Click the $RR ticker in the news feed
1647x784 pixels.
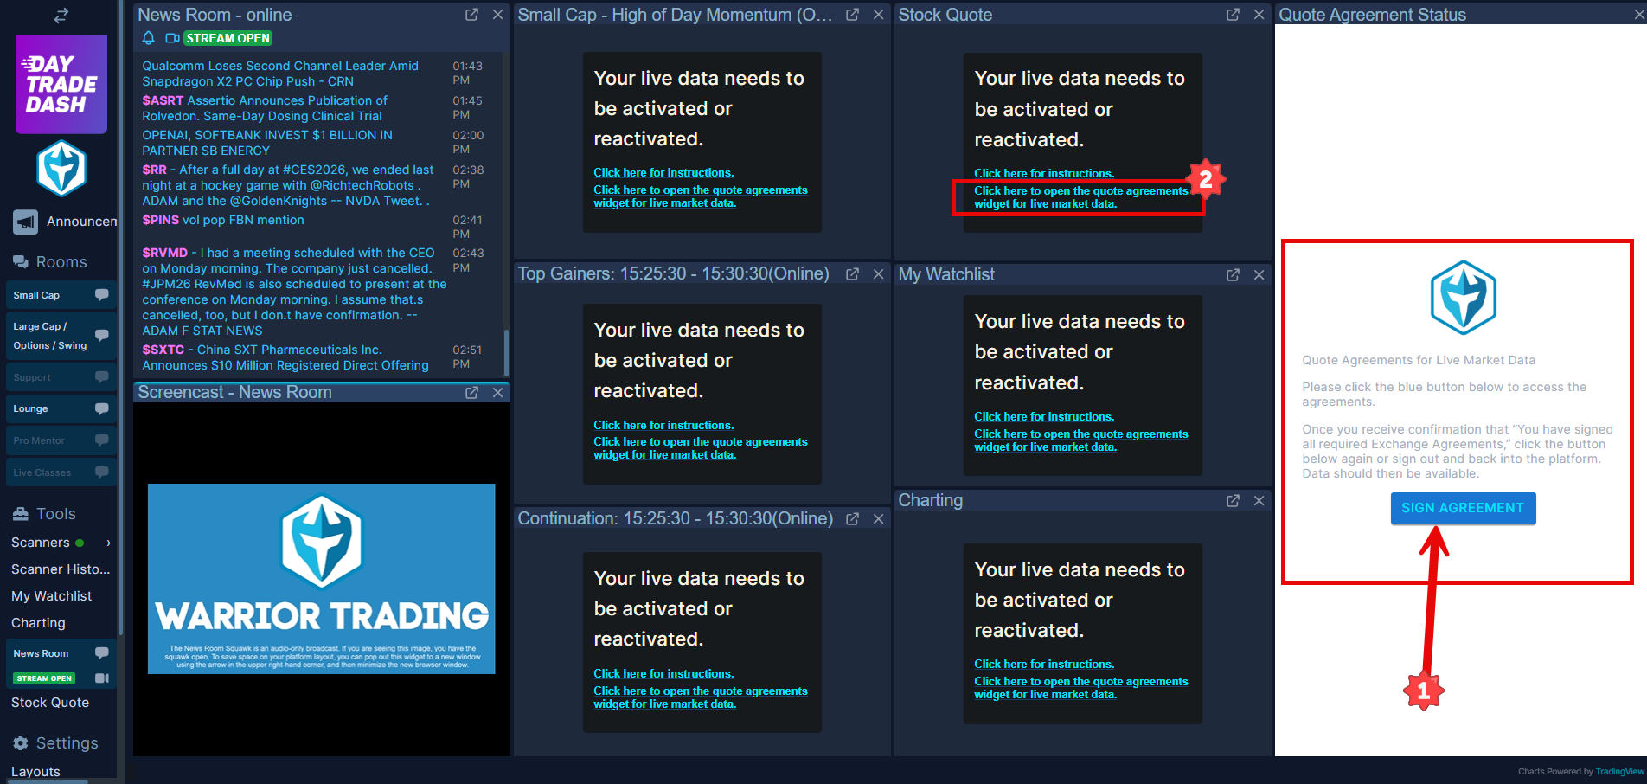154,170
